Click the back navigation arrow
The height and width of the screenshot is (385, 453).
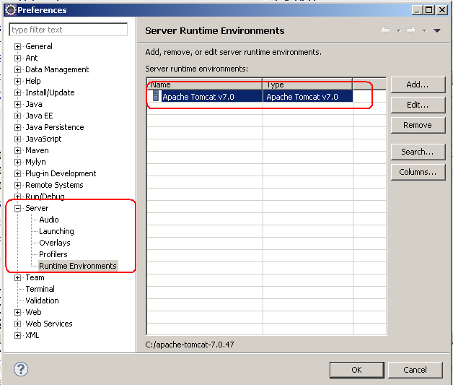[385, 30]
